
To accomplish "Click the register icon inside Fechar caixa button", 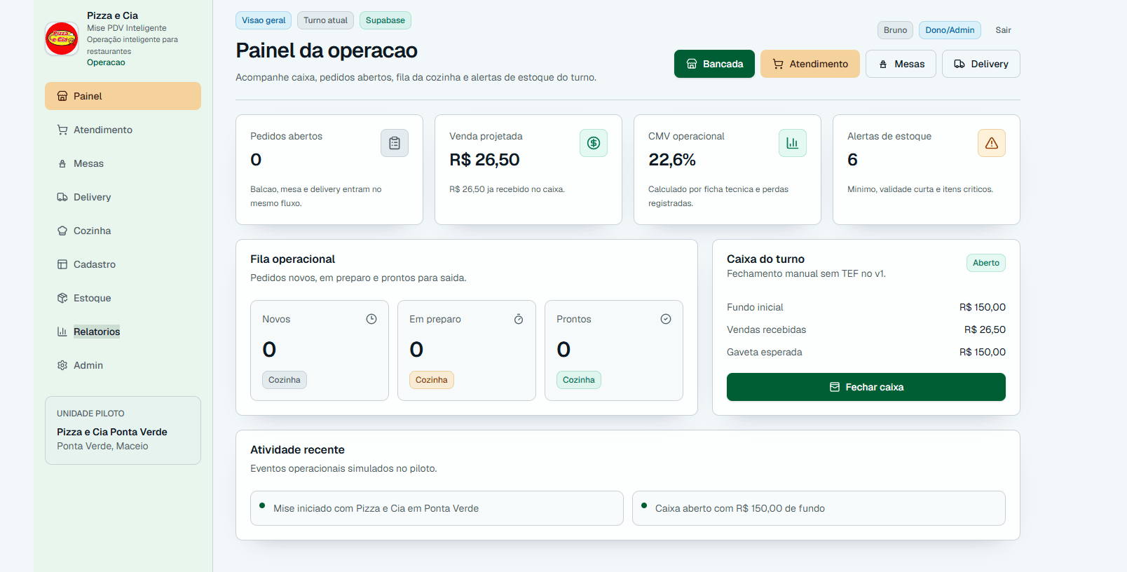I will click(835, 387).
